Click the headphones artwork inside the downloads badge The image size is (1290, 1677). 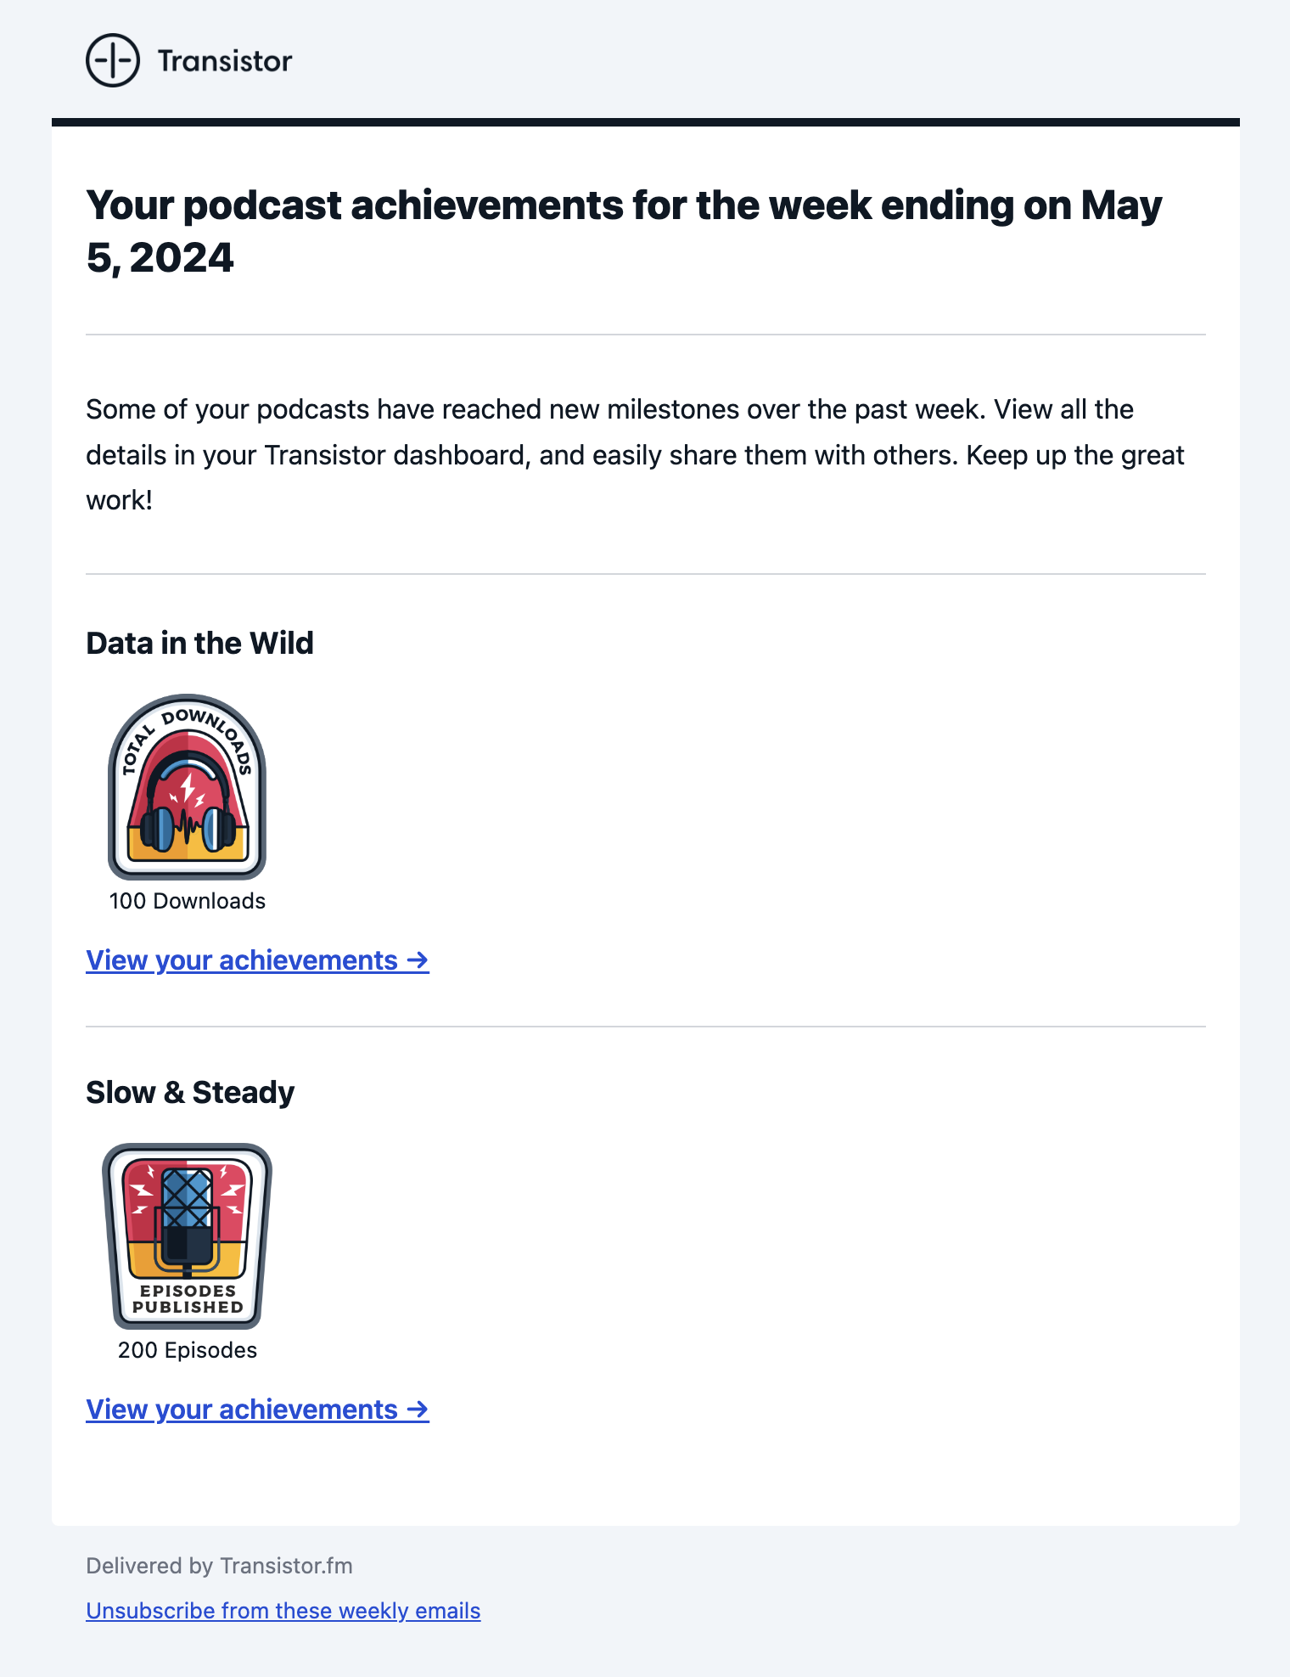pos(187,815)
